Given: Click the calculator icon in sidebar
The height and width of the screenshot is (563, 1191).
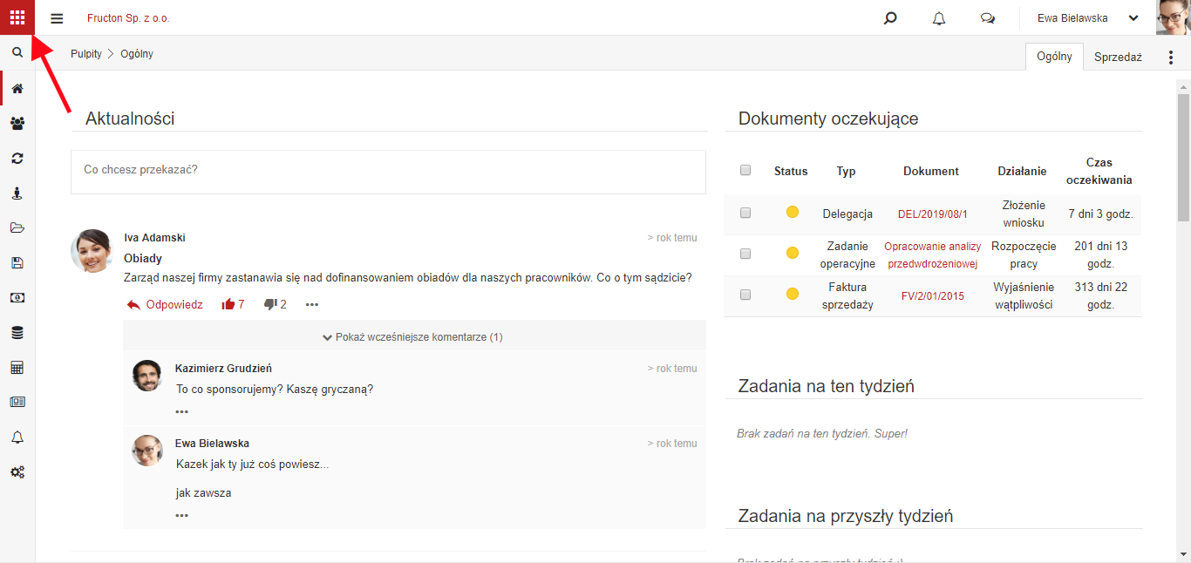Looking at the screenshot, I should (17, 368).
